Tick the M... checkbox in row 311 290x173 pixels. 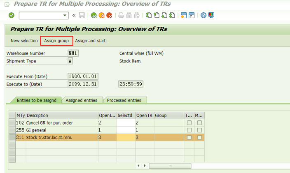click(x=199, y=137)
